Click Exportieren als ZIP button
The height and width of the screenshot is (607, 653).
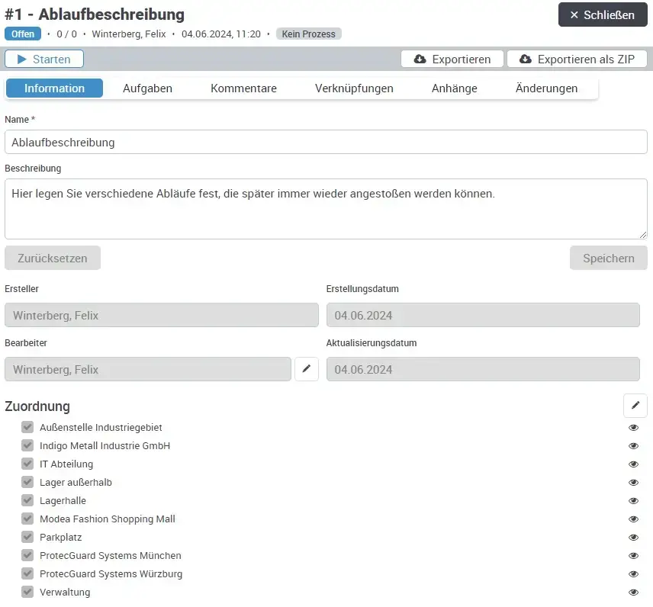coord(577,59)
